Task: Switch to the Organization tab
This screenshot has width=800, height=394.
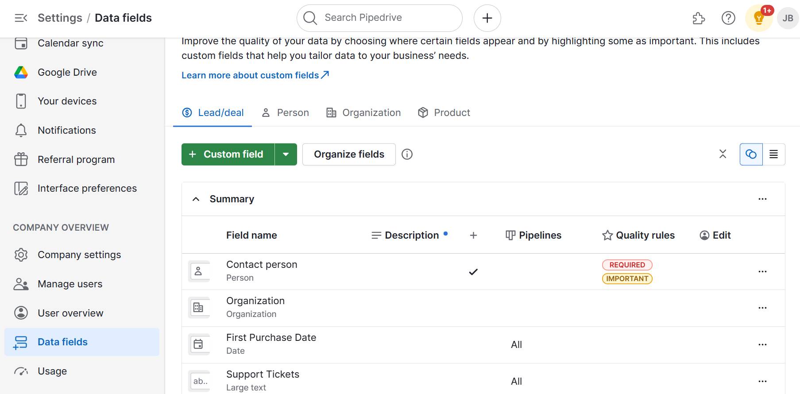Action: point(363,112)
